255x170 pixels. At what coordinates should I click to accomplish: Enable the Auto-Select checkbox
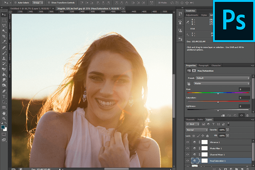[x=15, y=3]
